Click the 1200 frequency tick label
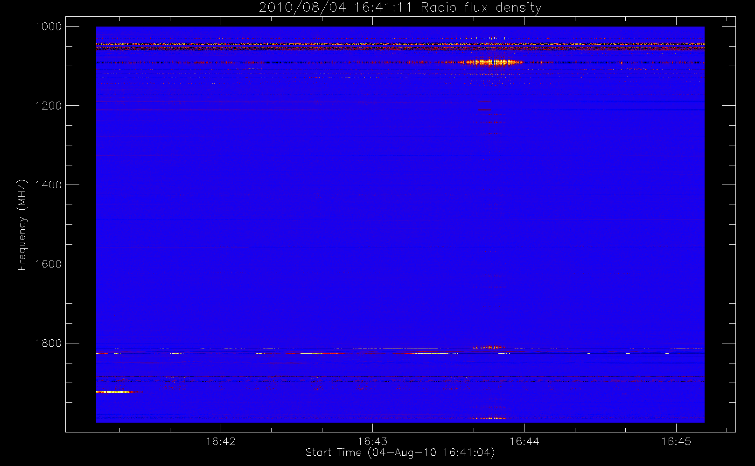Viewport: 755px width, 466px height. [x=49, y=106]
